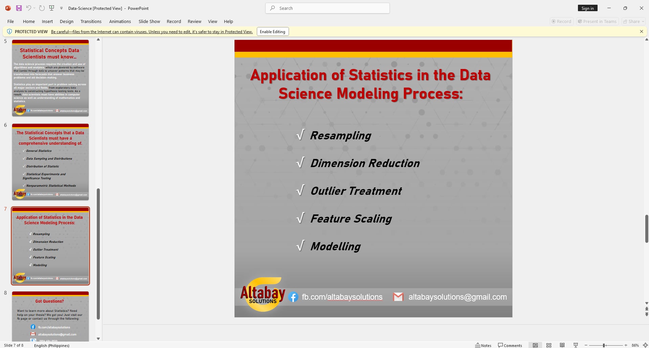Screen dimensions: 649x348
Task: Open the File menu
Action: pyautogui.click(x=11, y=21)
